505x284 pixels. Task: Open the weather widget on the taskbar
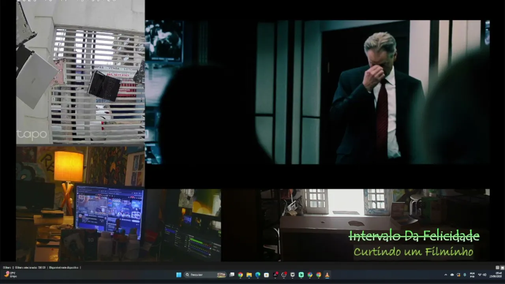pos(10,275)
